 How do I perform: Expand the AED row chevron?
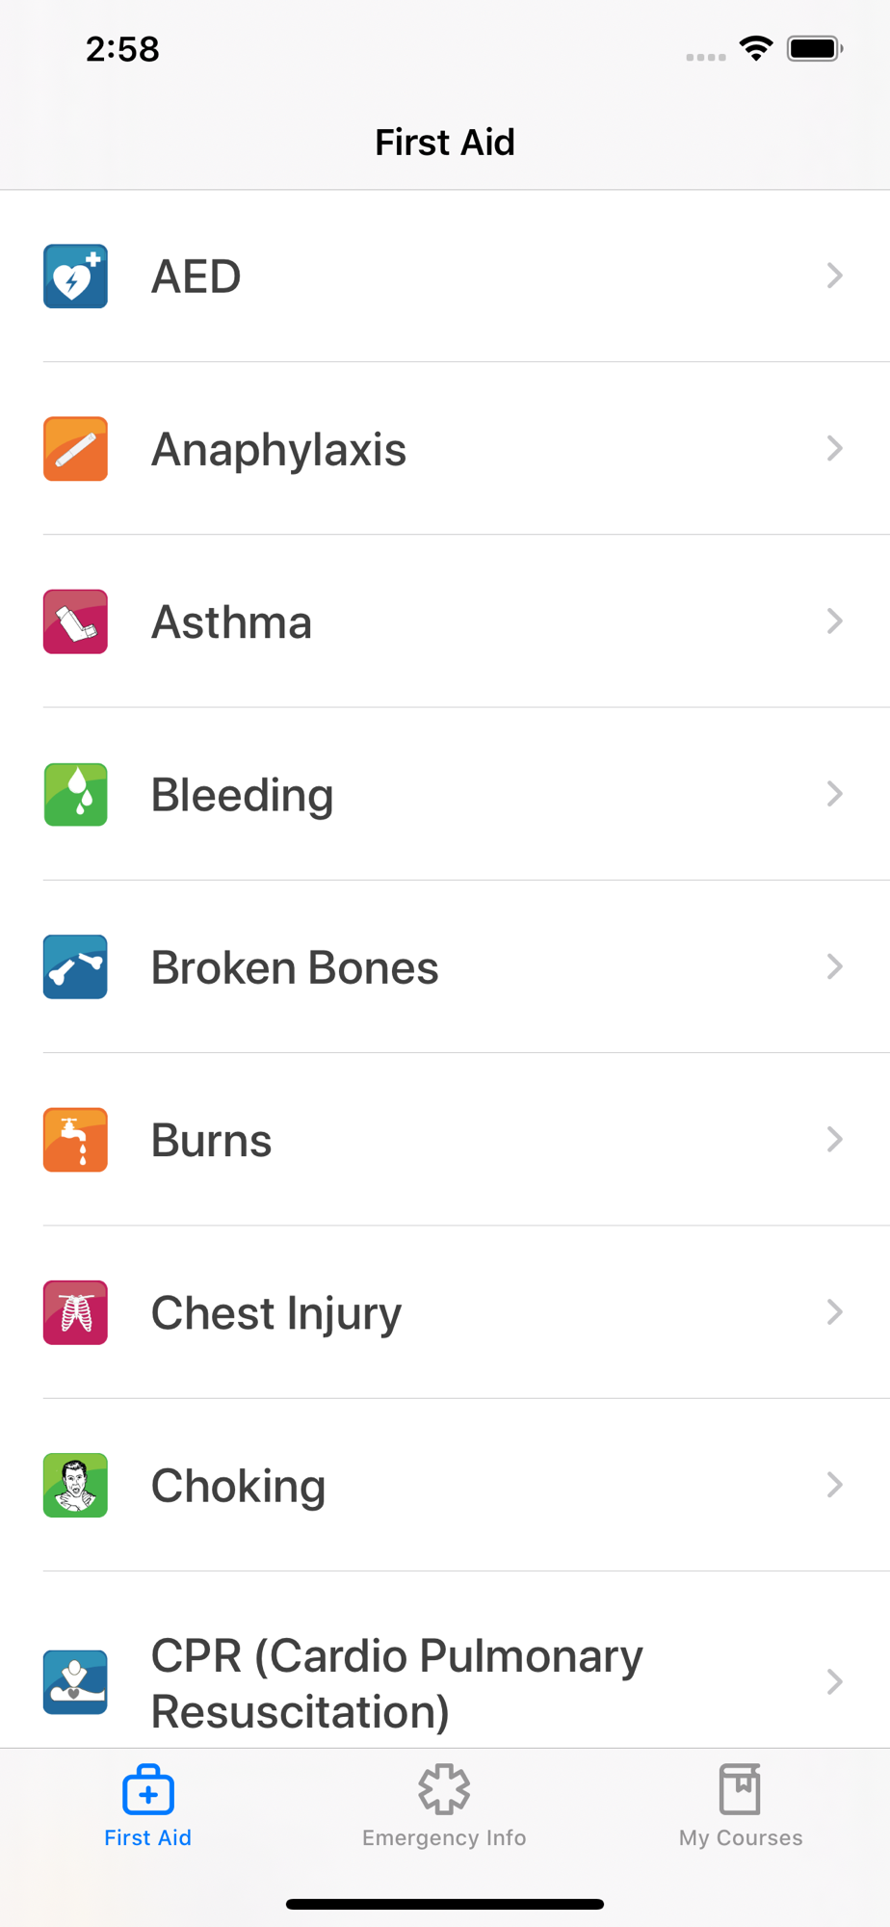tap(835, 276)
